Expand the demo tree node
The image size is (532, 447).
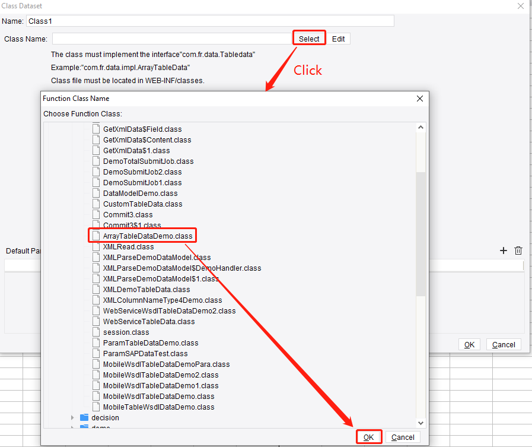pos(72,428)
